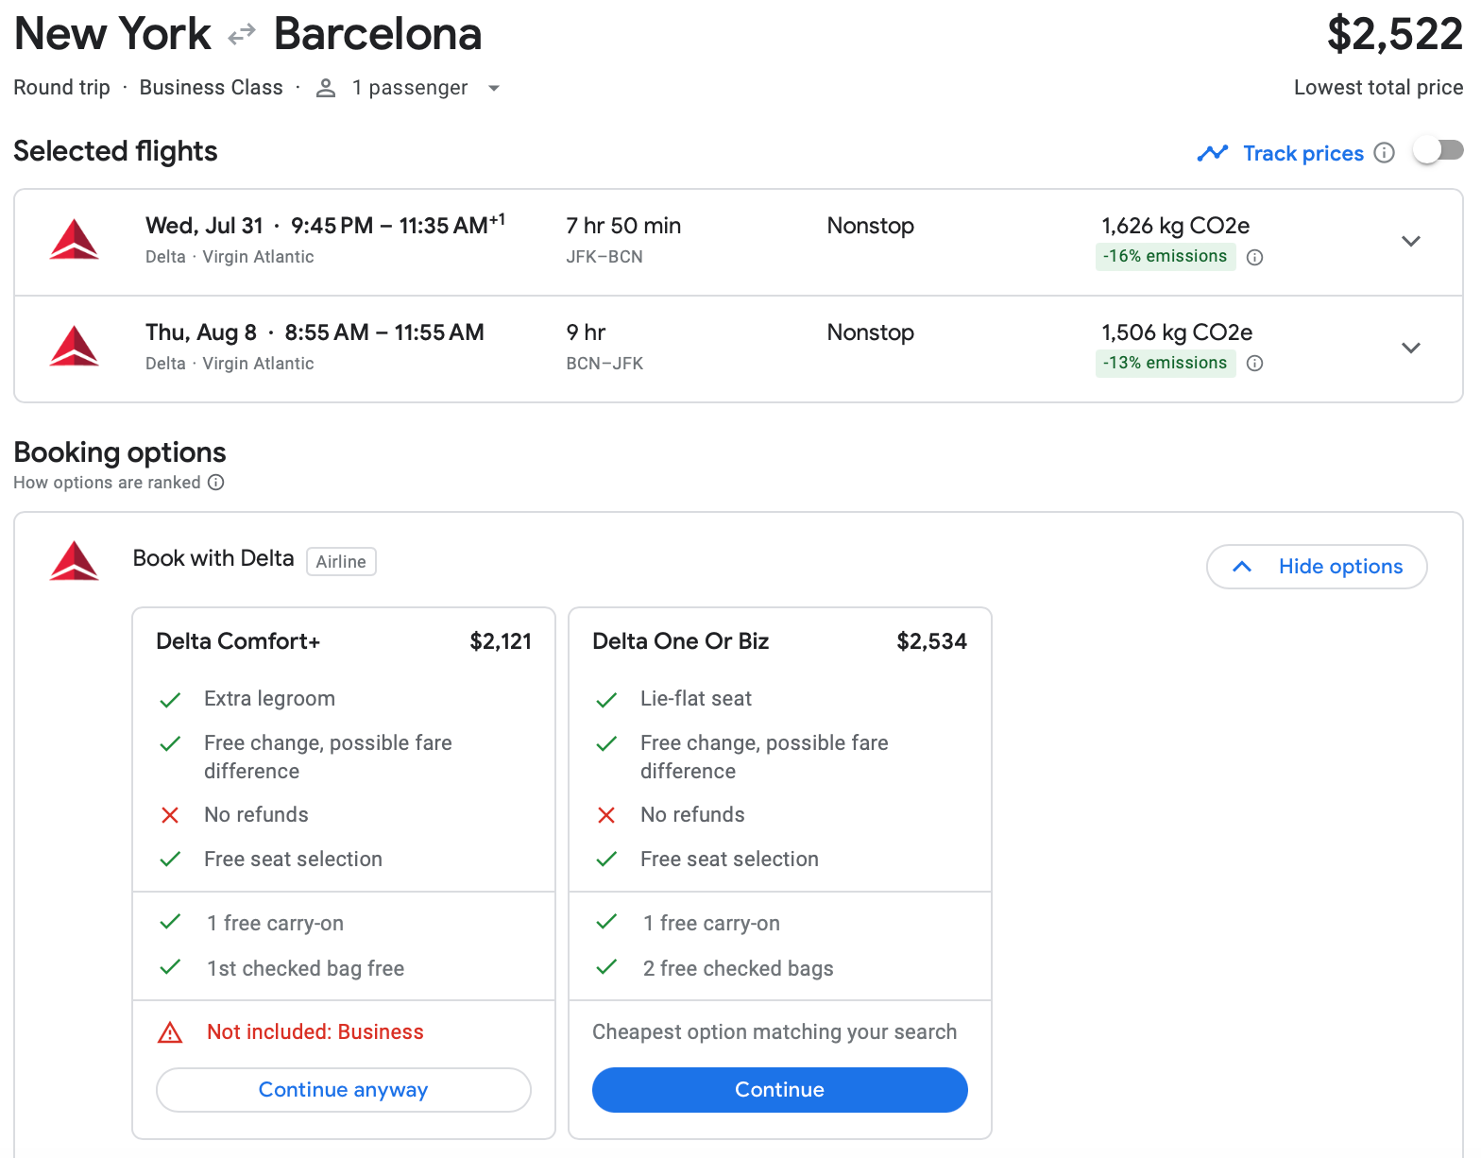
Task: Click the Delta logo next to Book with Delta
Action: [74, 561]
